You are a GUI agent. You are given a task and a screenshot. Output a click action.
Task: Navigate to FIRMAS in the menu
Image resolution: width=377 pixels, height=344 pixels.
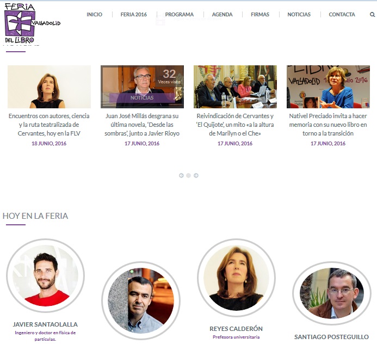pos(260,15)
